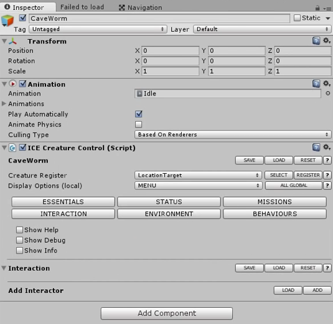The width and height of the screenshot is (333, 324).
Task: Open the Layer dropdown
Action: click(x=262, y=29)
